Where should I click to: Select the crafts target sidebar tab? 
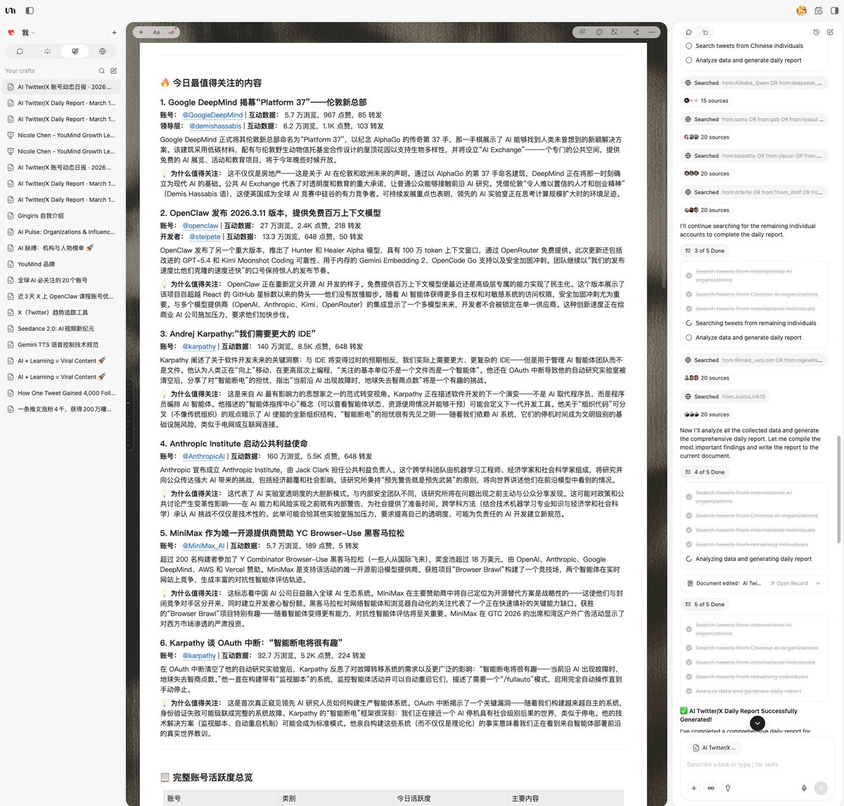point(75,51)
